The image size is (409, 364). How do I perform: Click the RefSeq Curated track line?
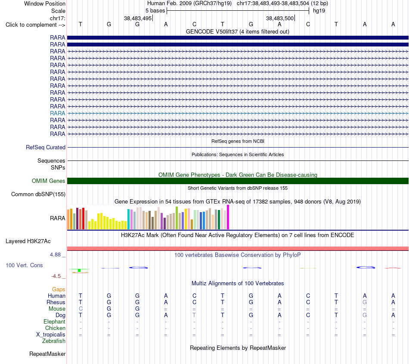tap(238, 147)
